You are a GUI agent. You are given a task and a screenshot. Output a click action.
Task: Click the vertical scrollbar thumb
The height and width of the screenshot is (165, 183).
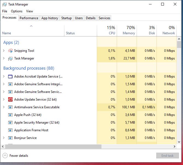click(179, 44)
